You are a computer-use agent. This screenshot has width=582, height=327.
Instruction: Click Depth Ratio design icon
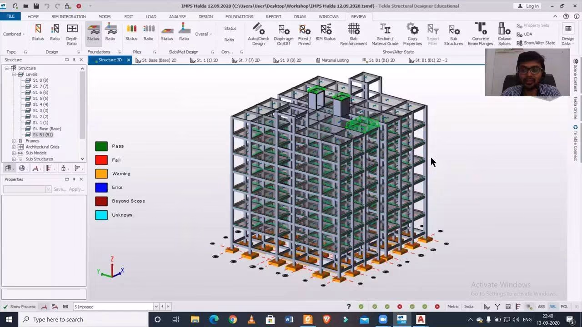tap(72, 35)
